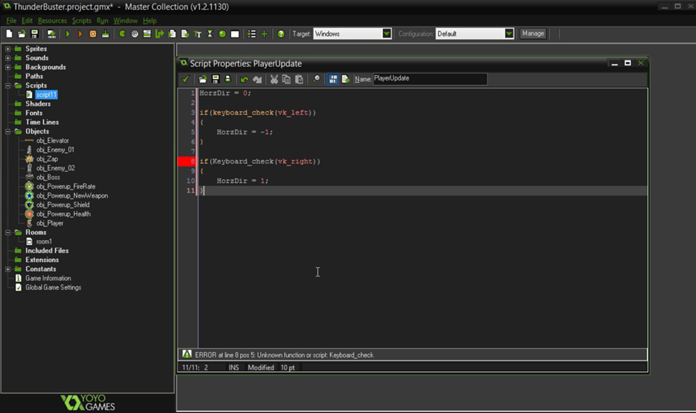Select the debug run icon
Screen dimensions: 696x413
[80, 33]
